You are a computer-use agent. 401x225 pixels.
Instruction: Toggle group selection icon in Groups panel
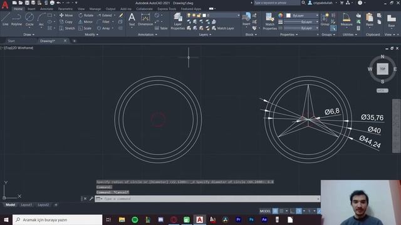[x=333, y=28]
